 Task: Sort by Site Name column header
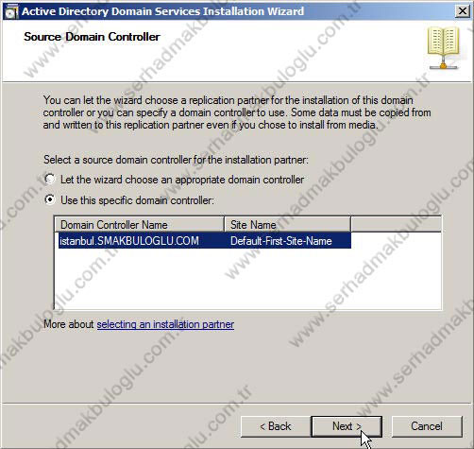[x=287, y=225]
